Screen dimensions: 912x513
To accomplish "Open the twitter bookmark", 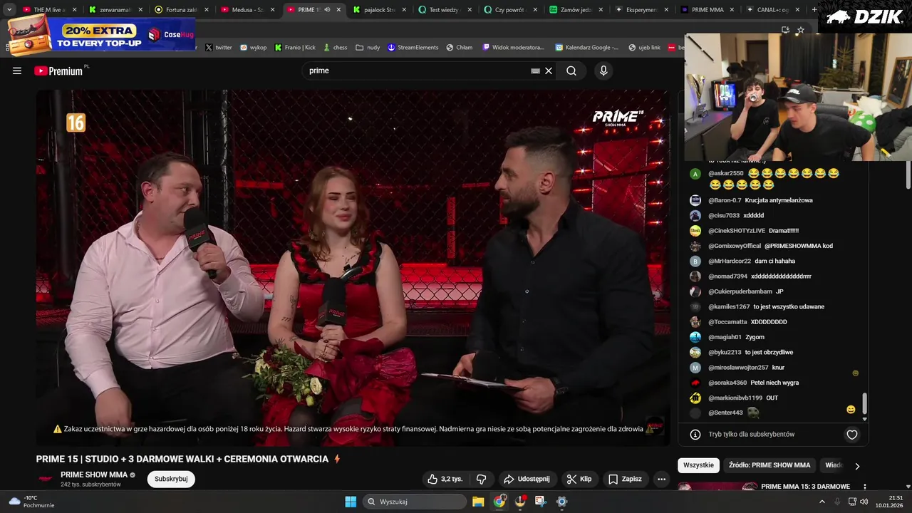I will 219,47.
